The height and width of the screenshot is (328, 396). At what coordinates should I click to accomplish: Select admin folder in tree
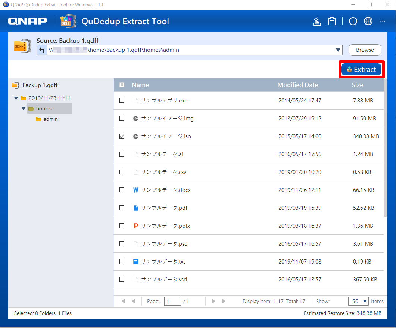click(50, 119)
